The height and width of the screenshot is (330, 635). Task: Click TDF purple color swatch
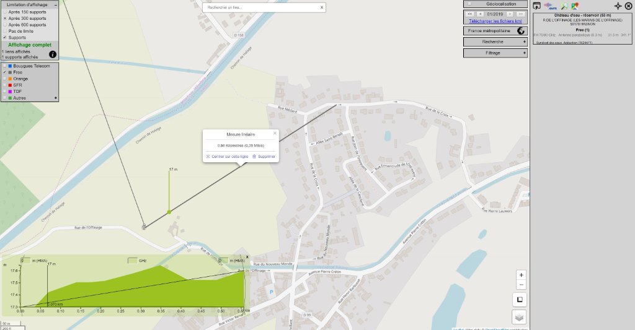[10, 92]
